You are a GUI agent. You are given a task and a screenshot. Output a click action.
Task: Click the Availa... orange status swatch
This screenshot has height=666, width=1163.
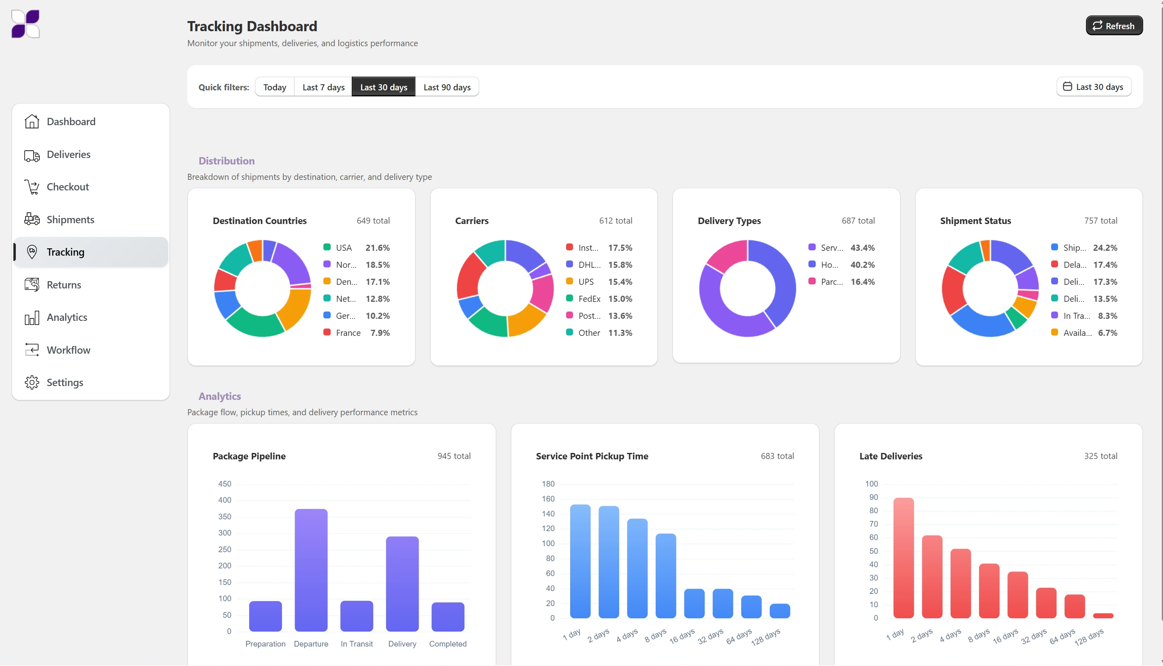point(1054,333)
